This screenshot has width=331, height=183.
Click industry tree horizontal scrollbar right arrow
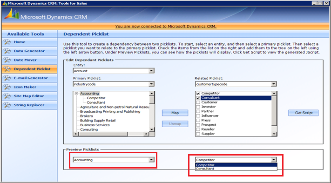[146, 134]
